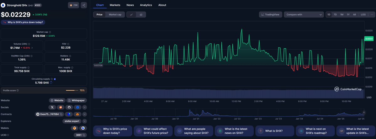This screenshot has height=139, width=376.
Task: Click the Market cap info icon
Action: tap(50, 32)
